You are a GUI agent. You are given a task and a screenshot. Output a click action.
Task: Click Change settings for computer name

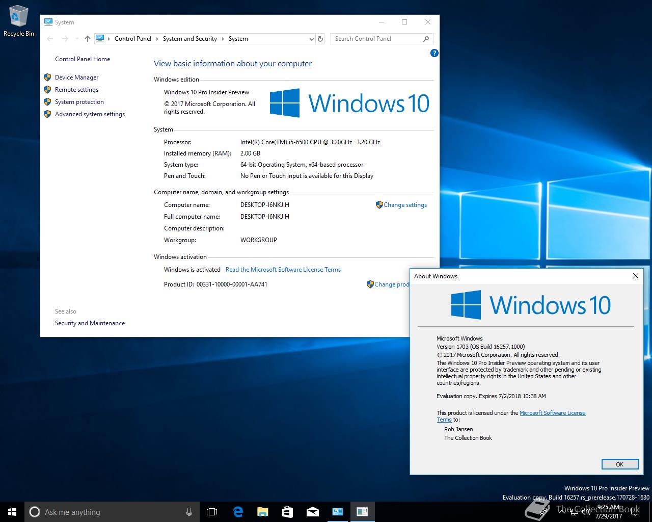(405, 205)
